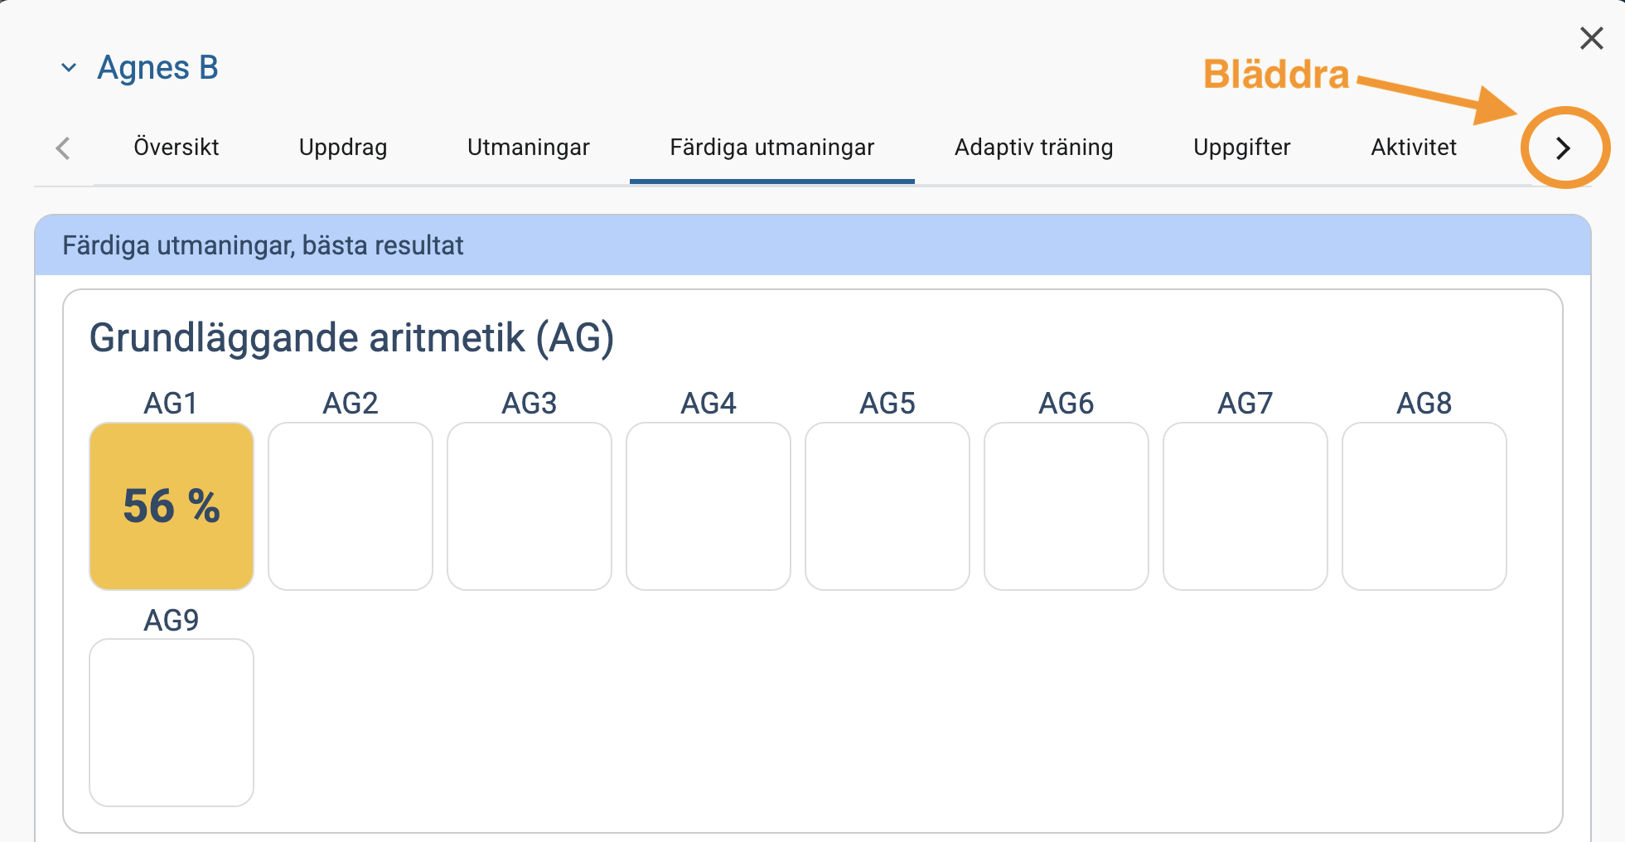Expand the Agnes B student dropdown
This screenshot has height=842, width=1625.
point(69,68)
